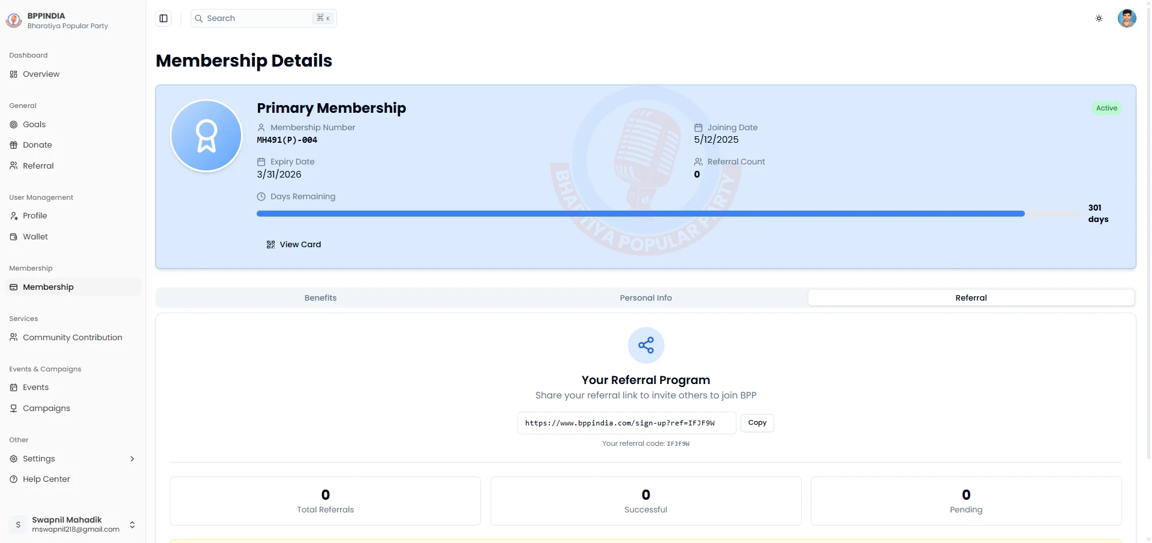The width and height of the screenshot is (1152, 543).
Task: Select Membership in the sidebar
Action: pos(73,287)
